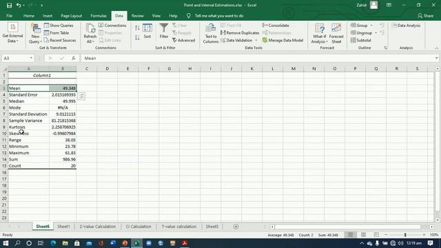
Task: Open the Review tab
Action: click(x=137, y=16)
